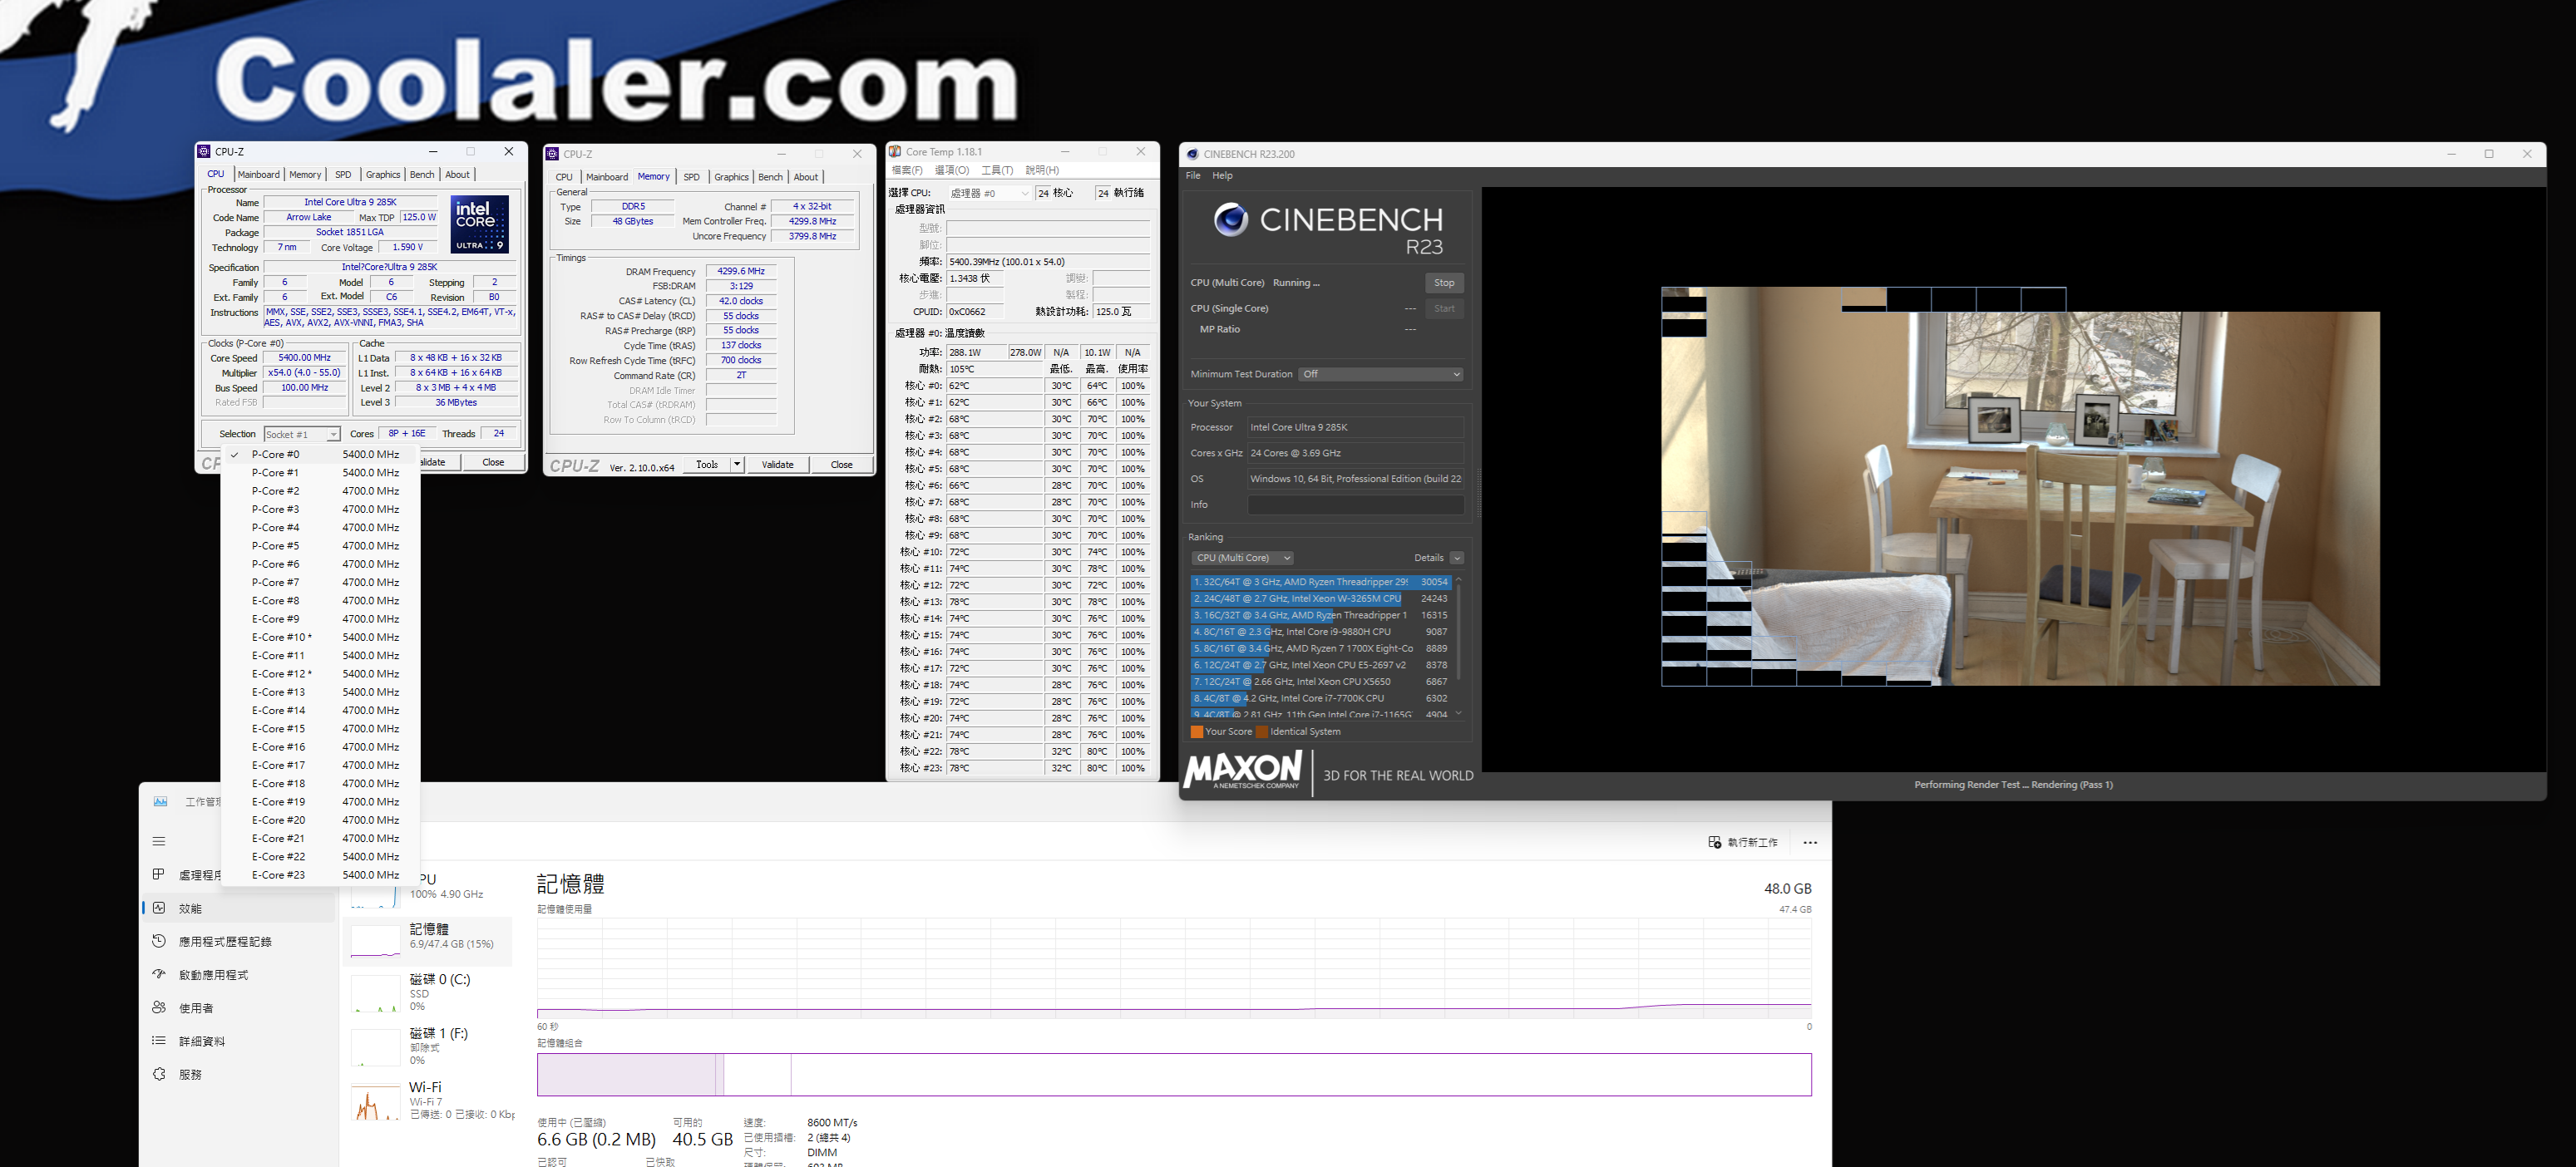
Task: Switch to the Graphics tab in the CPU-Z Memory window
Action: click(x=731, y=177)
